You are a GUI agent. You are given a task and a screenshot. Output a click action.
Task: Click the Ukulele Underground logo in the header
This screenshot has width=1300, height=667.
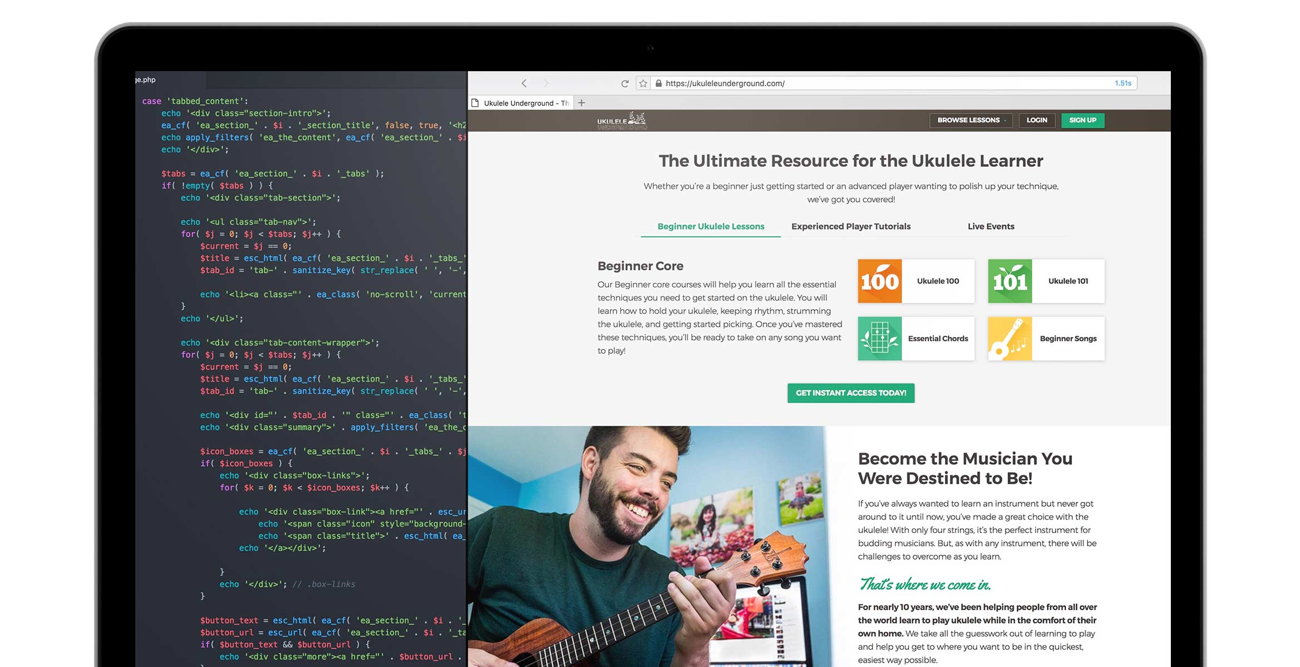point(622,121)
